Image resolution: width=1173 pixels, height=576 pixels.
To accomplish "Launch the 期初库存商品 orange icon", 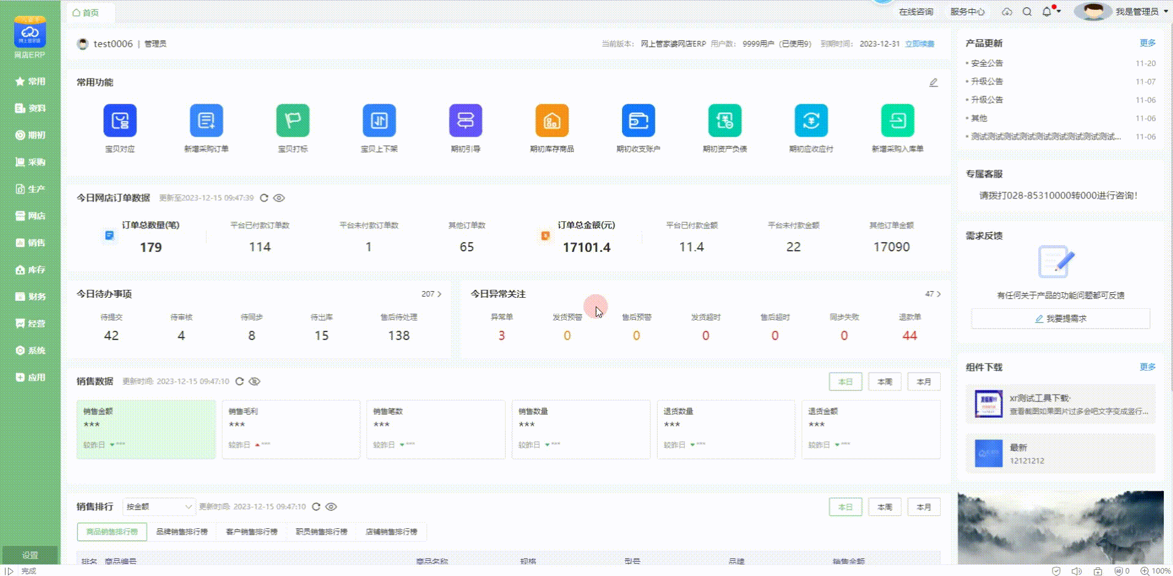I will point(552,121).
